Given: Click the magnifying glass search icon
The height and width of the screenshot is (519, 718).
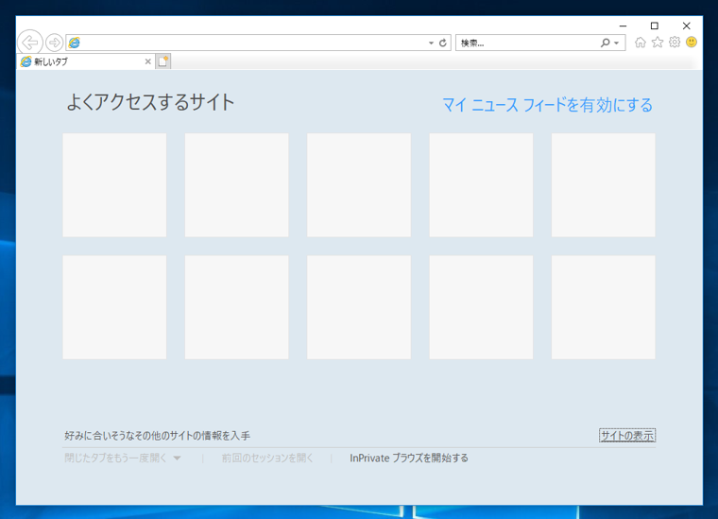Looking at the screenshot, I should click(606, 43).
